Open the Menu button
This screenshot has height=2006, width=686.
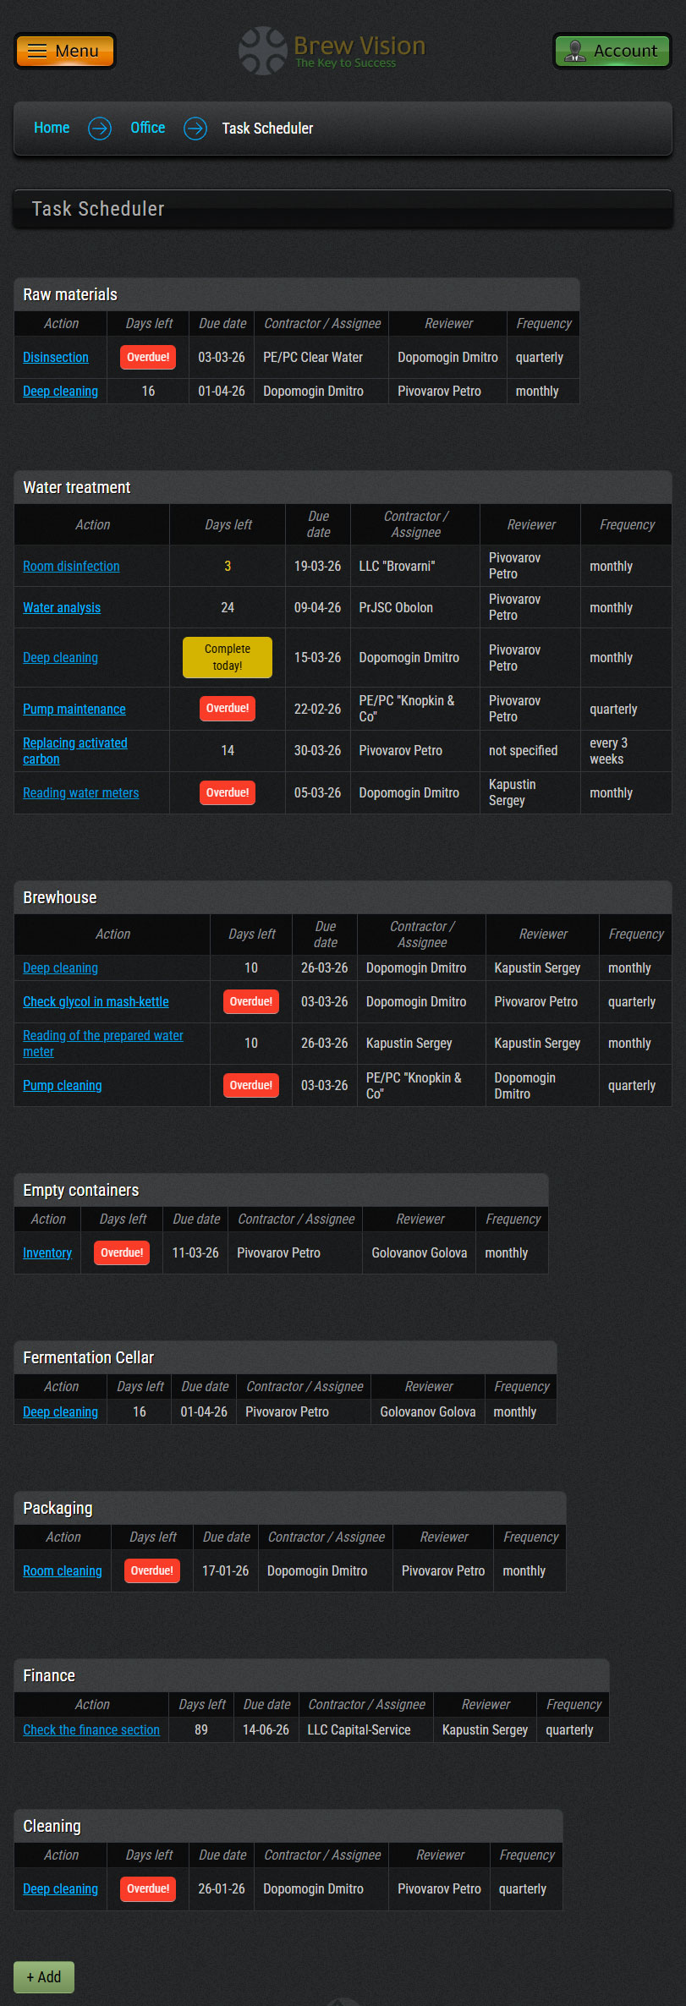[65, 51]
